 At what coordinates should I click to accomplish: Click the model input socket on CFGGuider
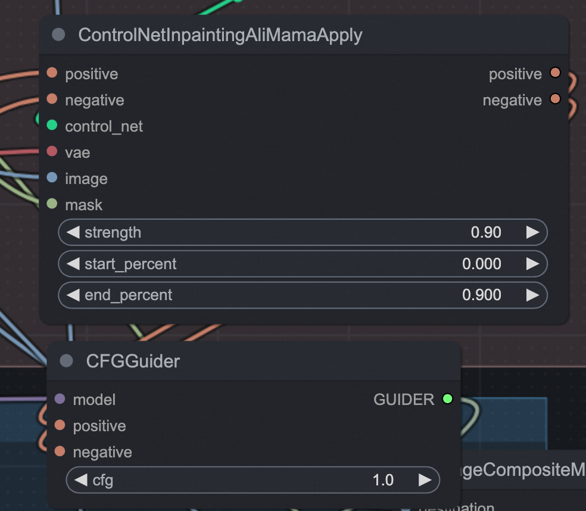[60, 399]
